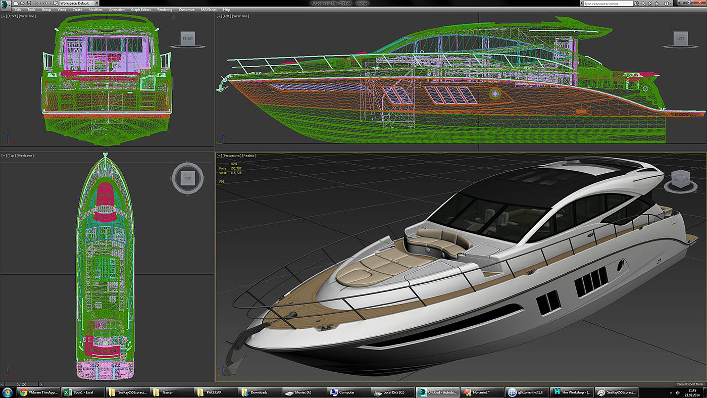Click Cancel Expert Mode button
The width and height of the screenshot is (707, 398).
click(689, 384)
